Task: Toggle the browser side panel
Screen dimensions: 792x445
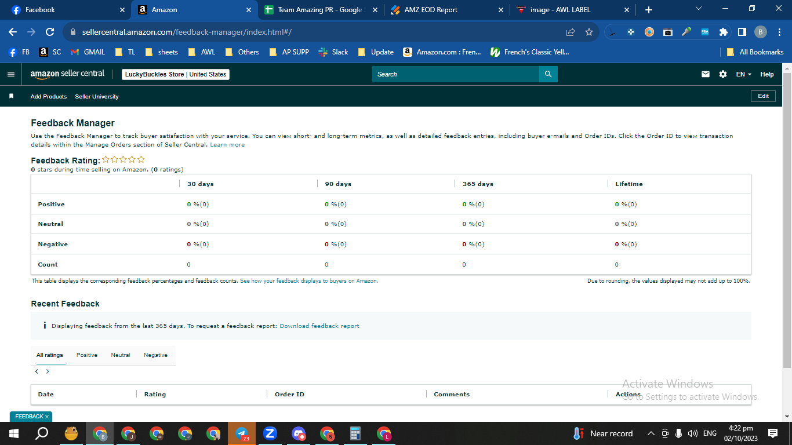Action: point(742,32)
